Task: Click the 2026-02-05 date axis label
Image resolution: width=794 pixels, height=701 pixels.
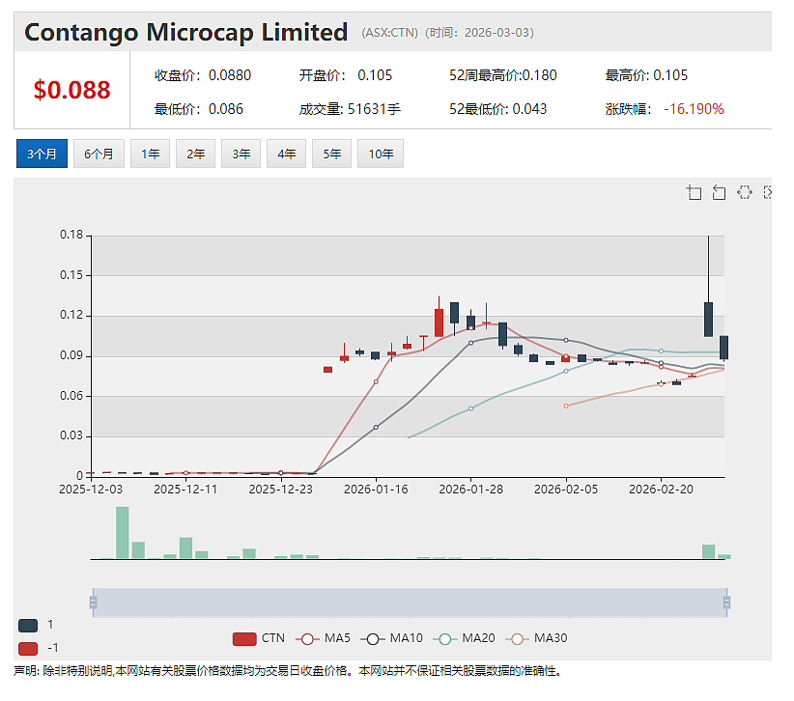Action: tap(566, 490)
